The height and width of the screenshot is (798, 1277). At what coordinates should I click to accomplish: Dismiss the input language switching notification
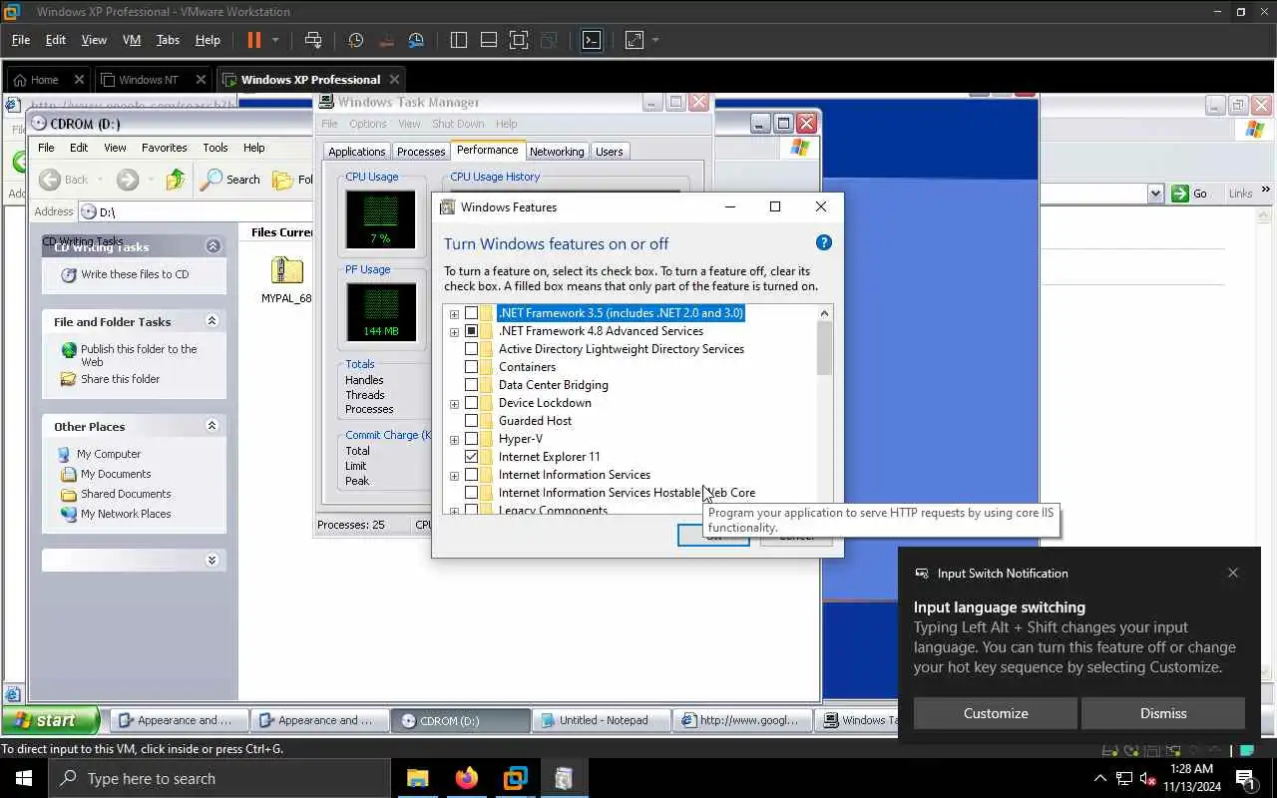point(1163,713)
